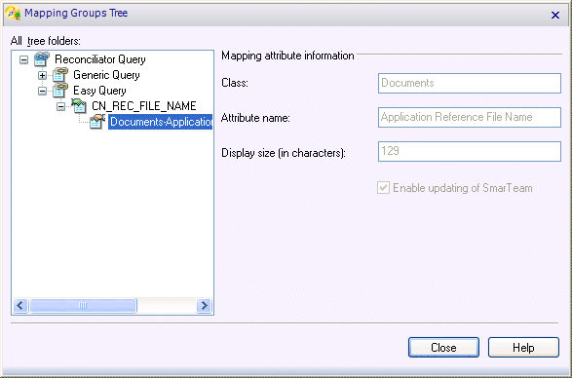Close the dialog with the X button
Image resolution: width=572 pixels, height=378 pixels.
[x=555, y=15]
